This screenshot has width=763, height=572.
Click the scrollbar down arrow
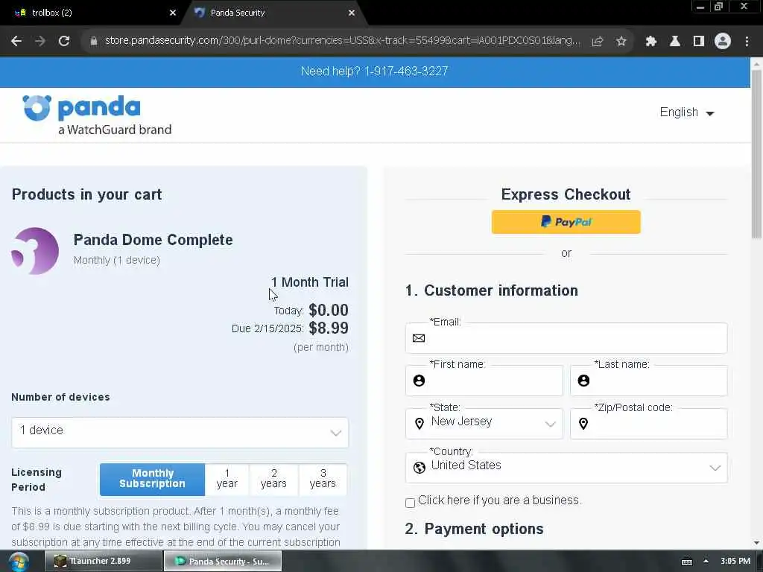[x=757, y=543]
